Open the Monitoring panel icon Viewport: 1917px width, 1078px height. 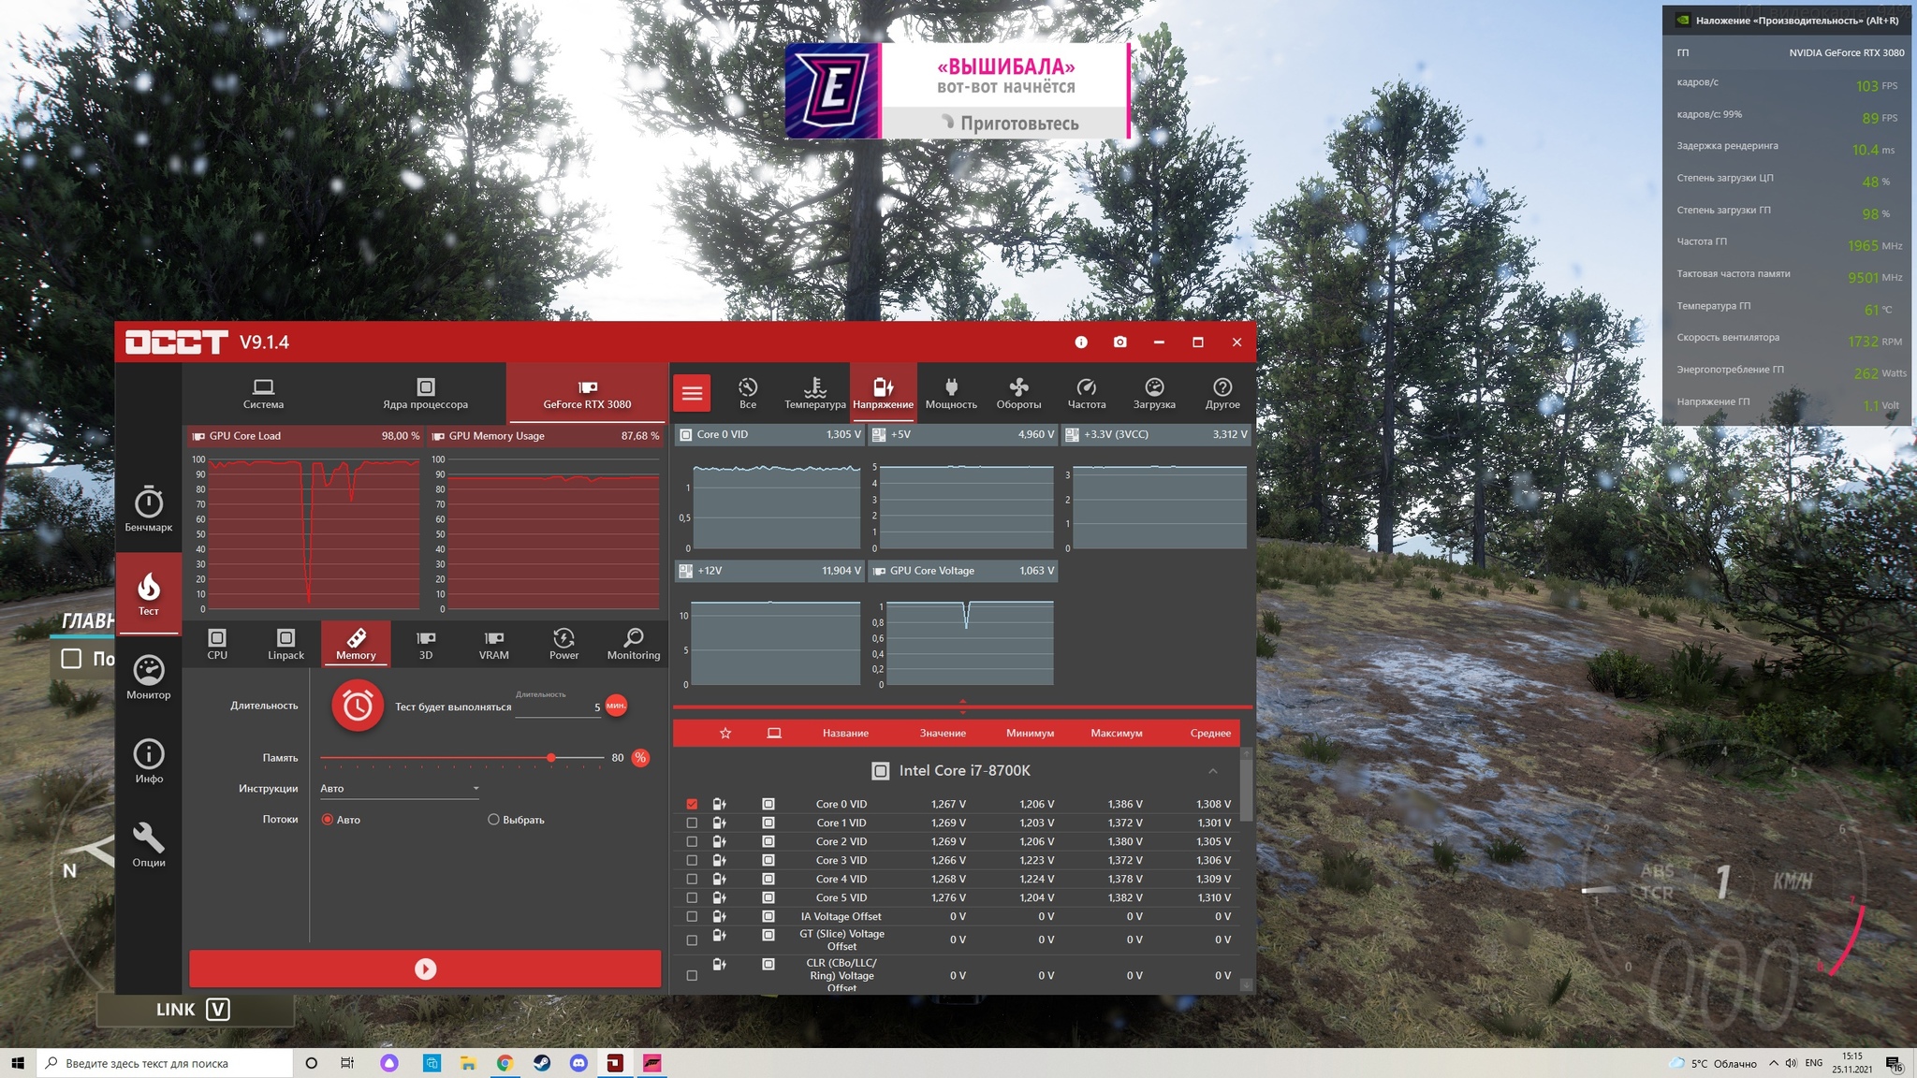(634, 644)
